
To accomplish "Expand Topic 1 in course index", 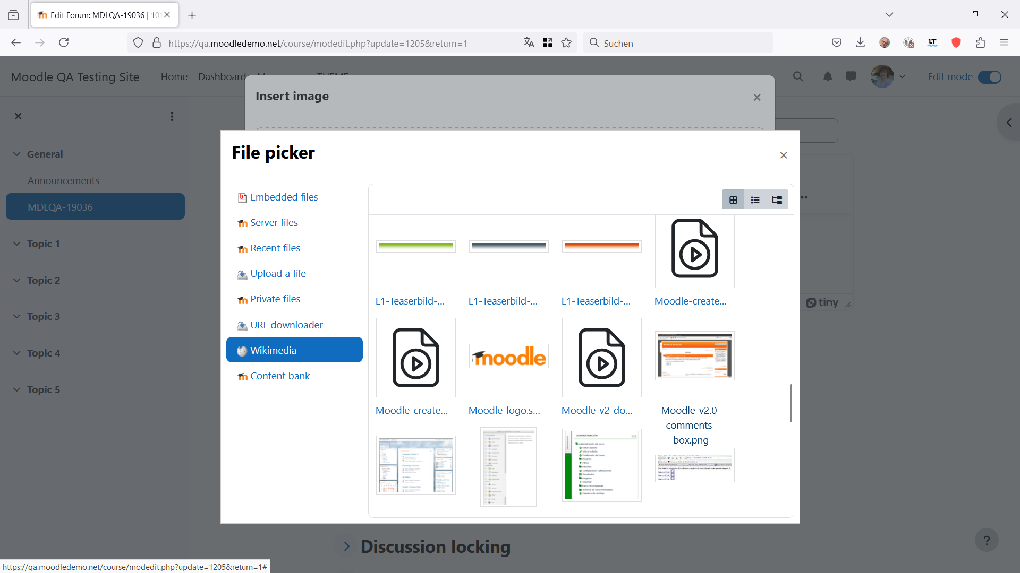I will click(x=17, y=244).
